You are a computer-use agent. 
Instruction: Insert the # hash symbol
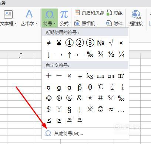[100, 98]
